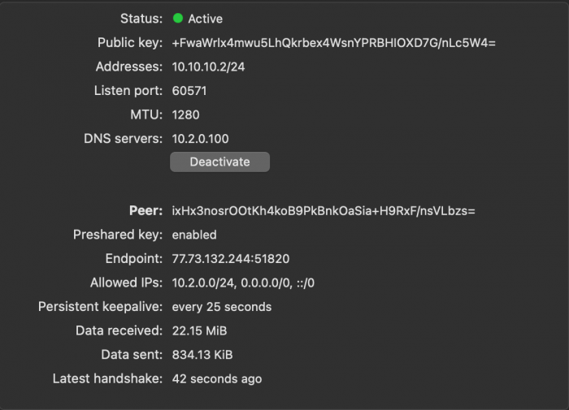Screen dimensions: 569x410
Task: Click the 'Latest handshake:' label
Action: pos(107,378)
